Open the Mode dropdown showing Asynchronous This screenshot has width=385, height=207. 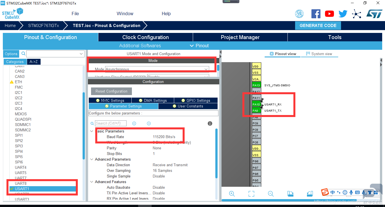pos(157,69)
